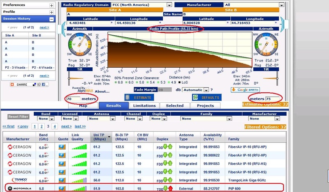
Task: Click quote icon for Trango row
Action: 62,180
